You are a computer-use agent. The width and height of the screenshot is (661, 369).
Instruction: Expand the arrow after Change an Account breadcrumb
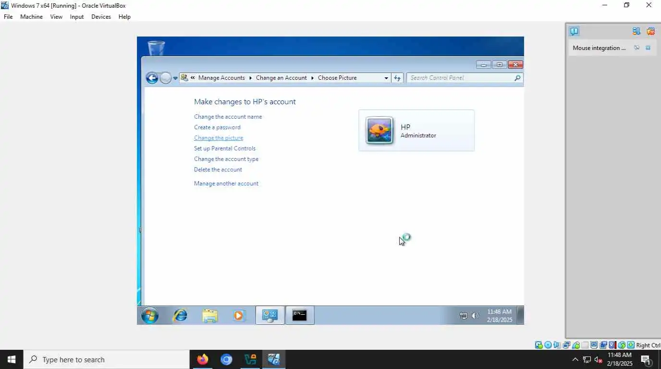point(312,78)
